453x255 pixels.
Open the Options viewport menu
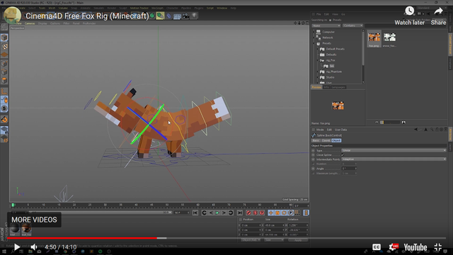pos(55,23)
